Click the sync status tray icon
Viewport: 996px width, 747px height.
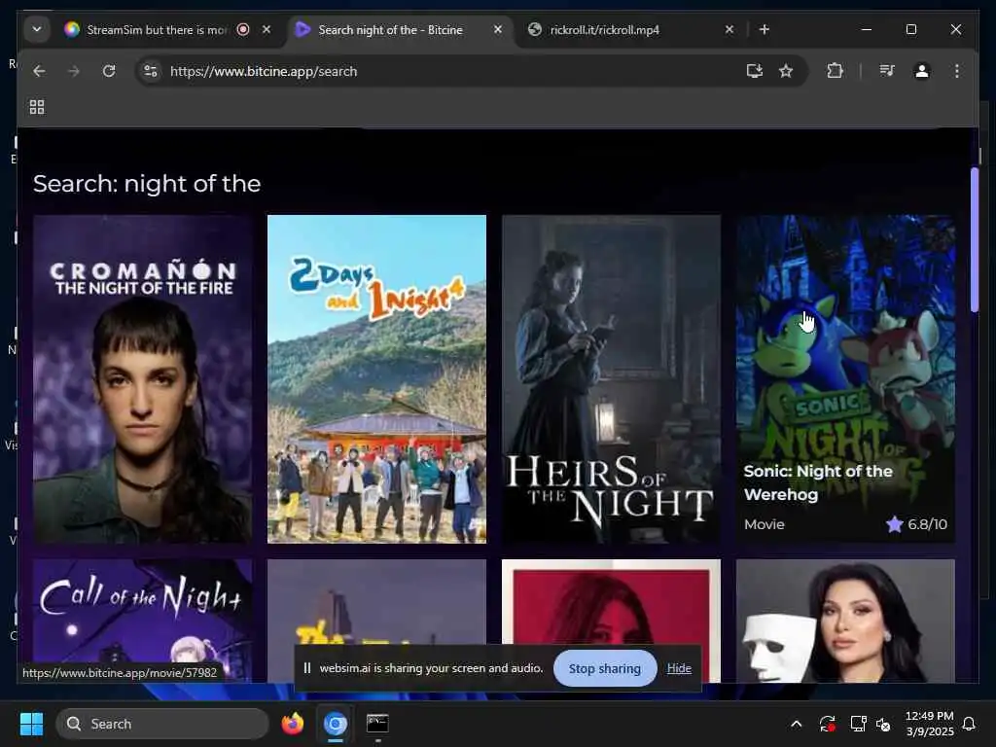pyautogui.click(x=827, y=724)
